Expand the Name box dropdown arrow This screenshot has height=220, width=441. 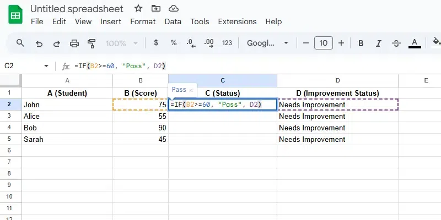pos(46,65)
